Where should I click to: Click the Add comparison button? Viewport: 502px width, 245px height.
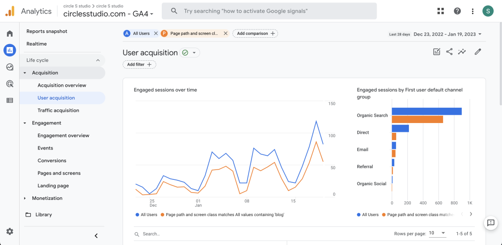click(x=255, y=33)
